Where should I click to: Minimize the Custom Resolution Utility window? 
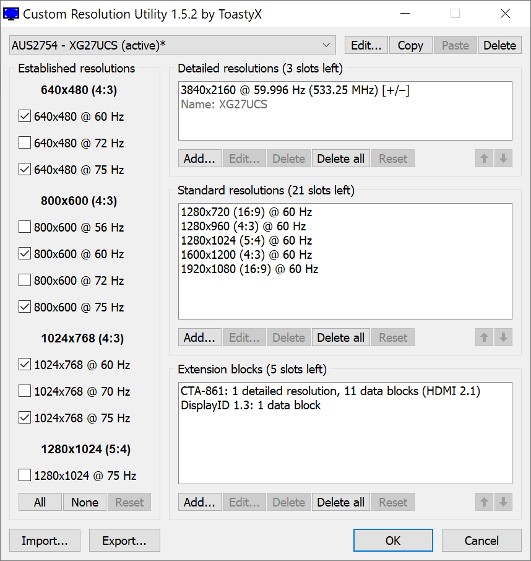pyautogui.click(x=405, y=14)
